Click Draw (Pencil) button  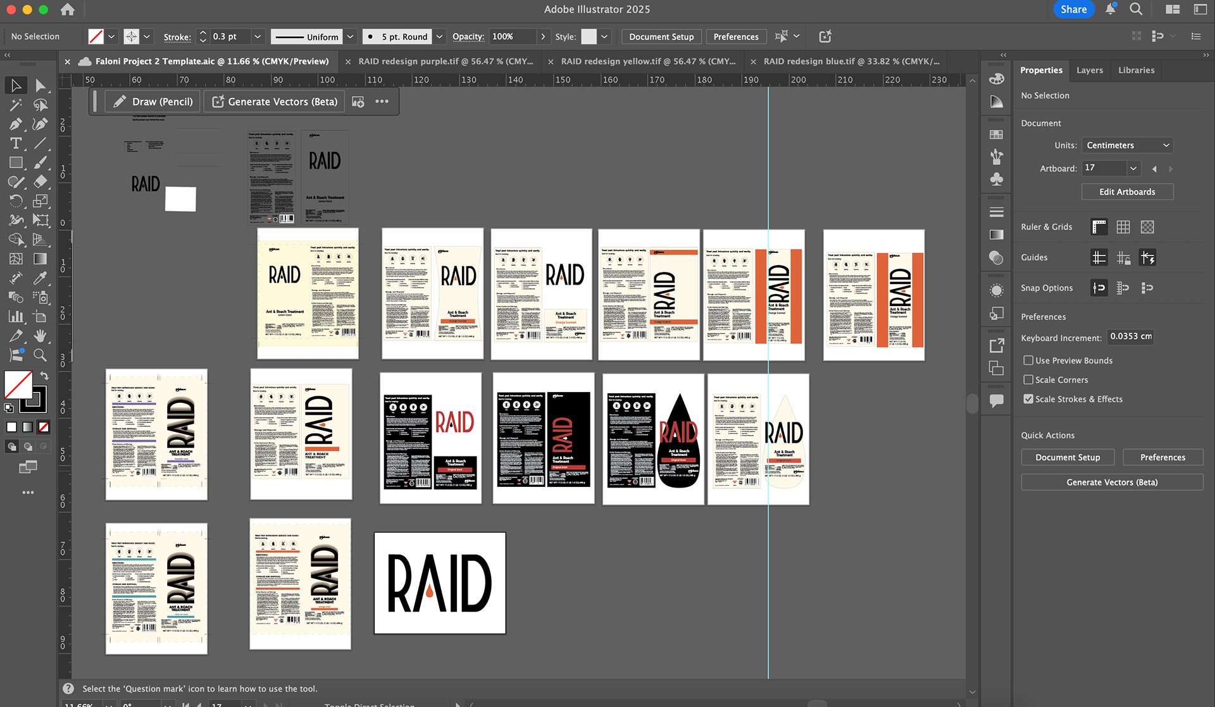click(x=153, y=102)
